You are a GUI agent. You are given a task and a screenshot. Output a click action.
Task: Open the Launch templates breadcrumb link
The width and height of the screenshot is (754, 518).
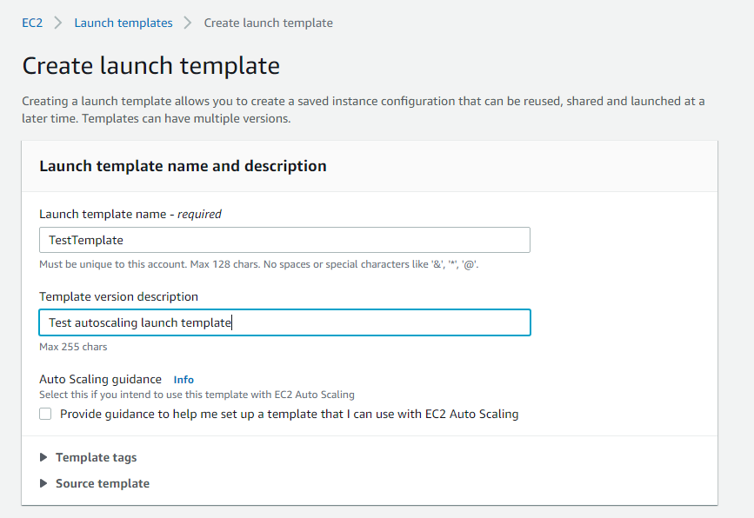123,23
